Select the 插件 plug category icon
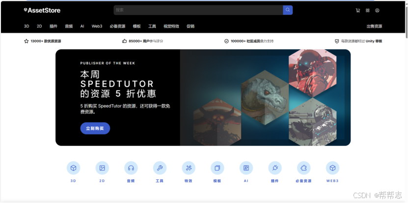The width and height of the screenshot is (408, 203). tap(275, 168)
